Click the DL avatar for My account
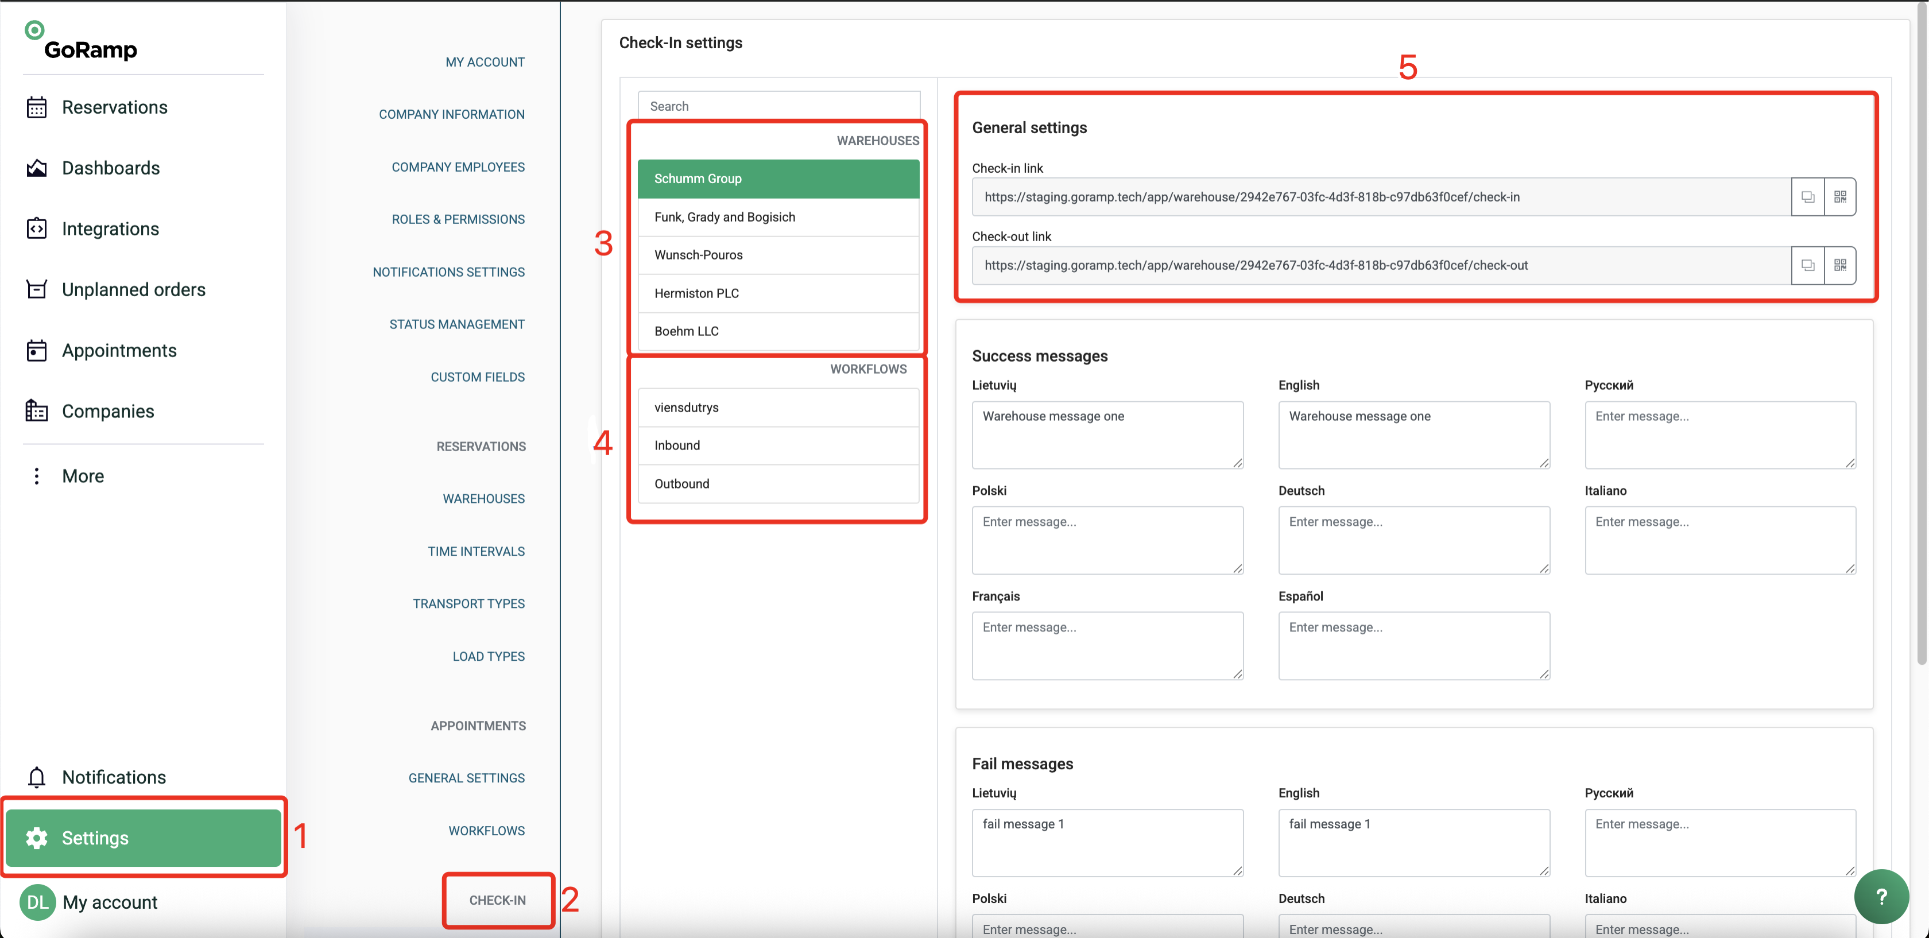Image resolution: width=1929 pixels, height=938 pixels. click(x=37, y=902)
